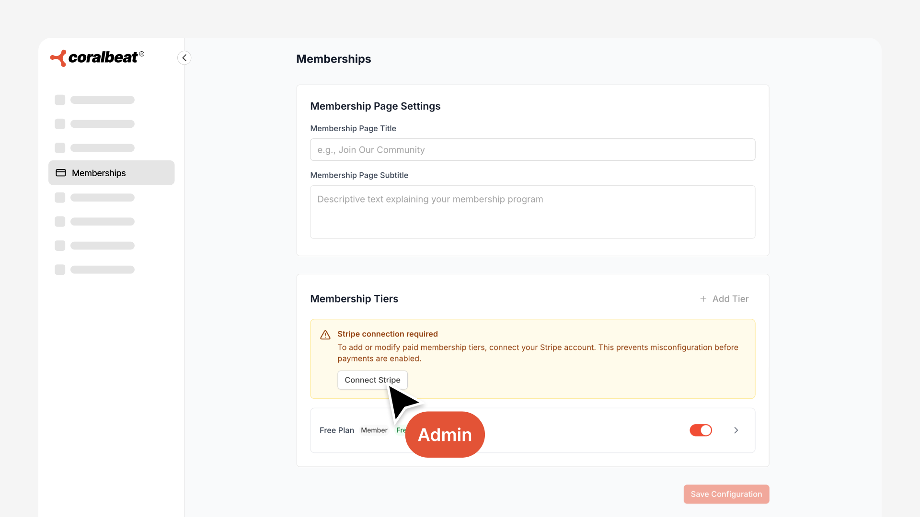The height and width of the screenshot is (517, 920).
Task: Collapse the sidebar with chevron button
Action: (x=184, y=58)
